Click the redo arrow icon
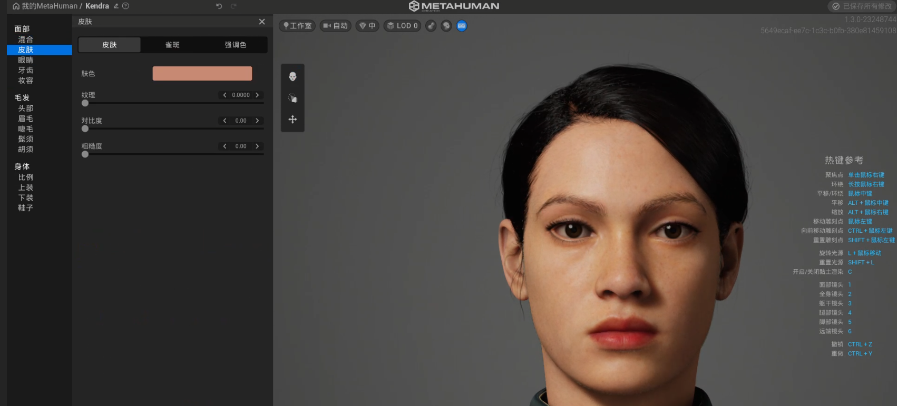 tap(233, 6)
